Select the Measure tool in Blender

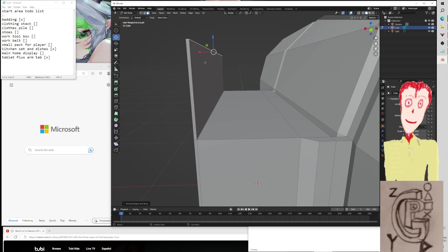point(116,69)
